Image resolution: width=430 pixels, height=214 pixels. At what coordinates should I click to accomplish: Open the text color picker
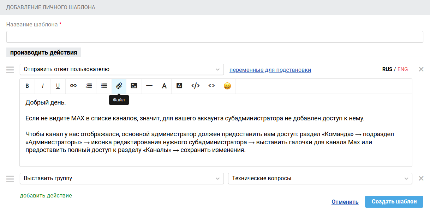(164, 86)
